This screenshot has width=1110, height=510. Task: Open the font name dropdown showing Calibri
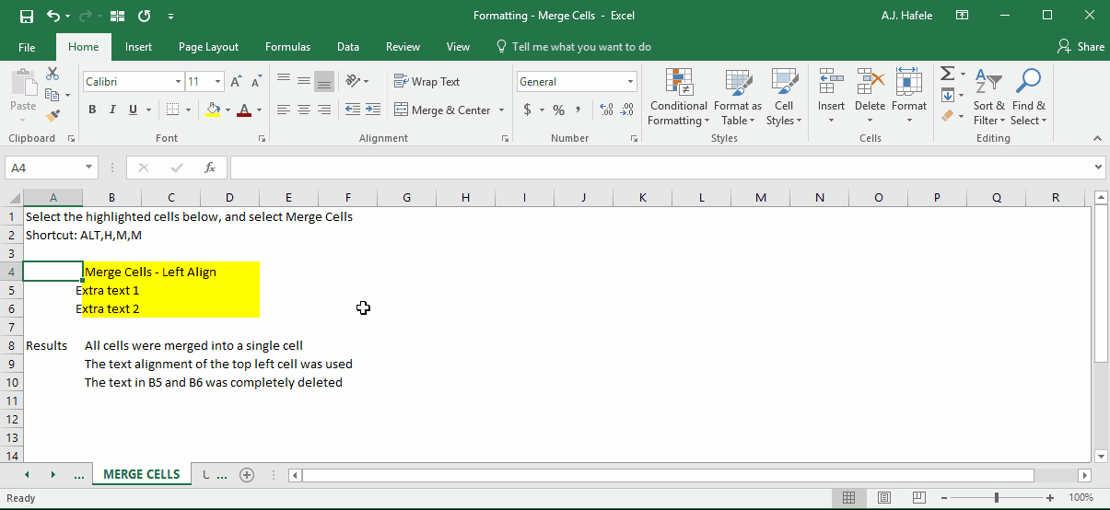click(x=178, y=82)
